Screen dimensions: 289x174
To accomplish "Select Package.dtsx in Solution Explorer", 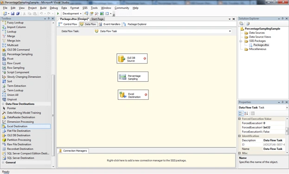I will click(x=261, y=45).
